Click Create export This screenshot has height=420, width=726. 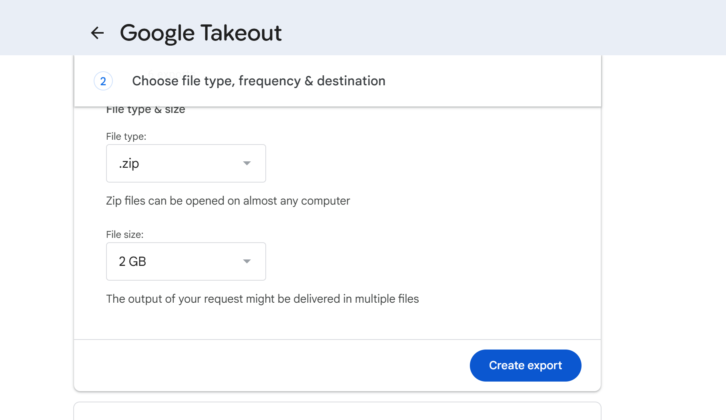(525, 365)
